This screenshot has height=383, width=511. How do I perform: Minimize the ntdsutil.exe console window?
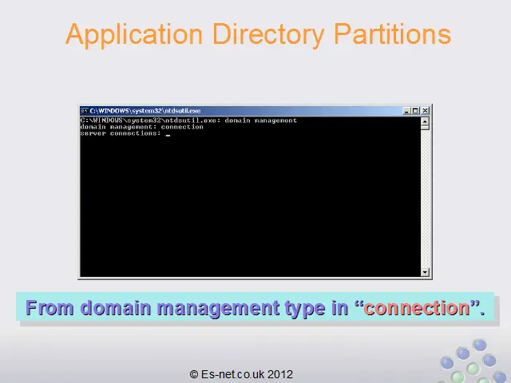pyautogui.click(x=406, y=110)
